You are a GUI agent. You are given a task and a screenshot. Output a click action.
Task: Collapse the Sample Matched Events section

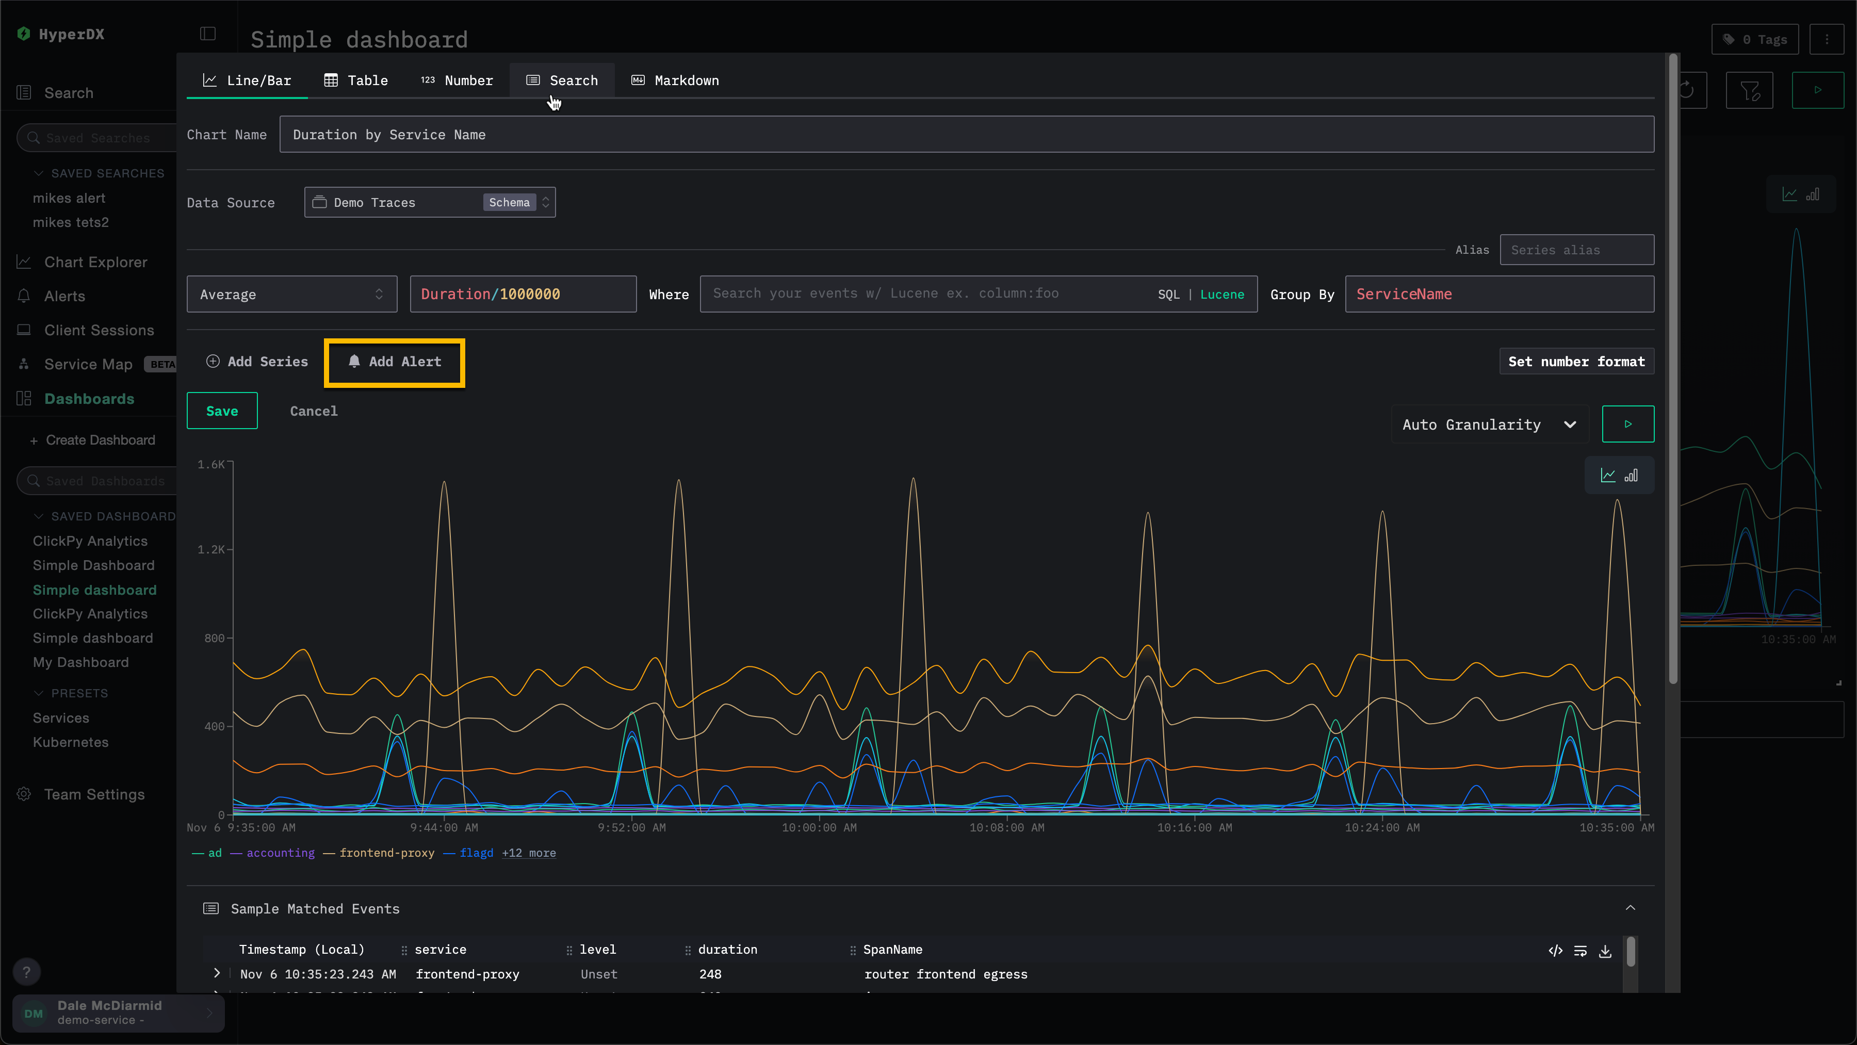point(1630,908)
